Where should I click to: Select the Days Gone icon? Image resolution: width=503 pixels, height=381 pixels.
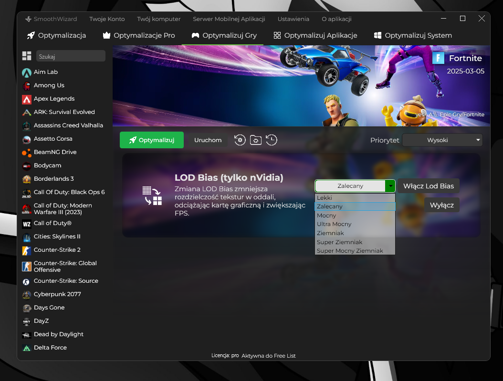point(27,308)
